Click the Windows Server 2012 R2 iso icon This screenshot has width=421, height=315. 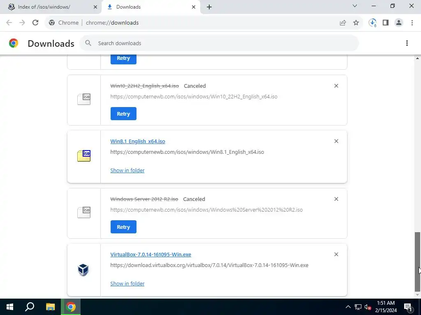[x=84, y=212]
